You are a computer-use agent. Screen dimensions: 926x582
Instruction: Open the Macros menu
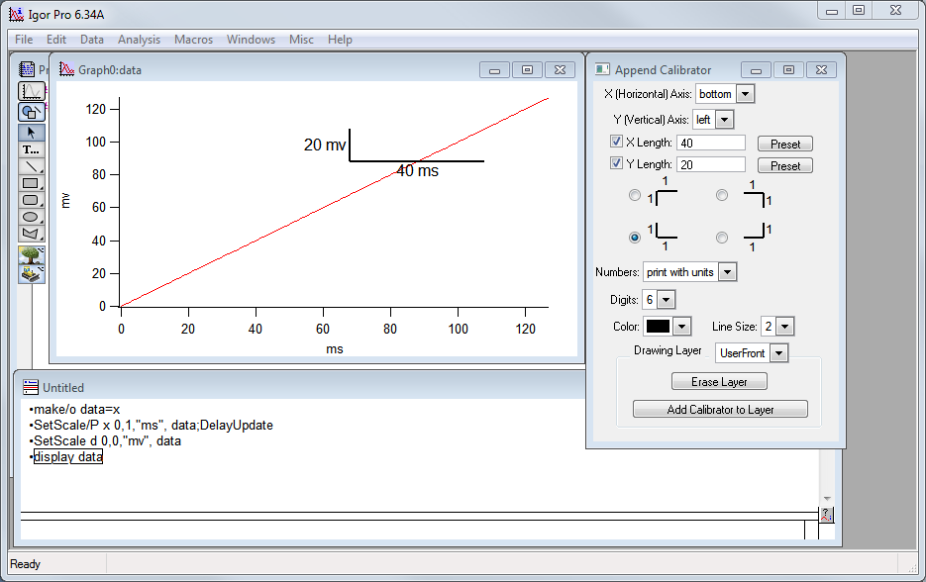tap(193, 40)
